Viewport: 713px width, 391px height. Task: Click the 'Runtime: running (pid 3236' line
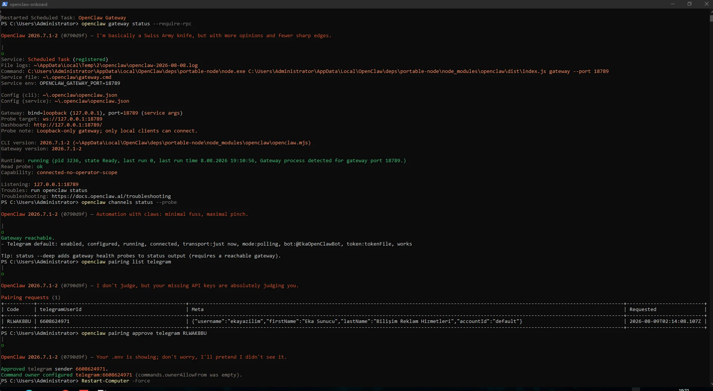coord(203,161)
